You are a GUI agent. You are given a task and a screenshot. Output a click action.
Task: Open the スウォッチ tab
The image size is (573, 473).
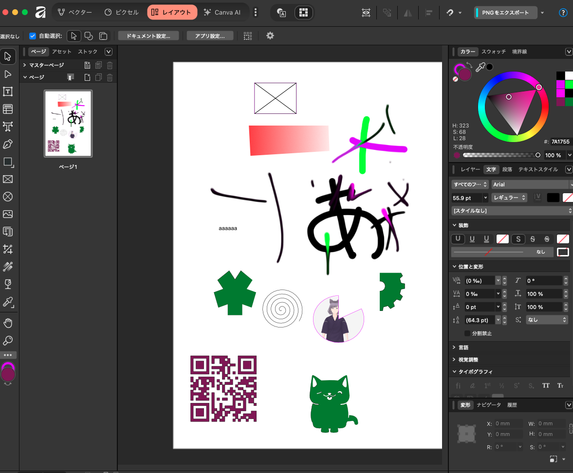pos(493,52)
